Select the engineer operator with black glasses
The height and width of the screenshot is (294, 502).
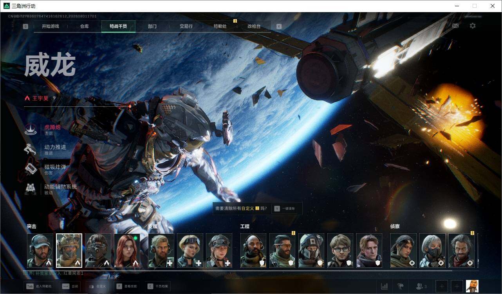click(x=340, y=251)
